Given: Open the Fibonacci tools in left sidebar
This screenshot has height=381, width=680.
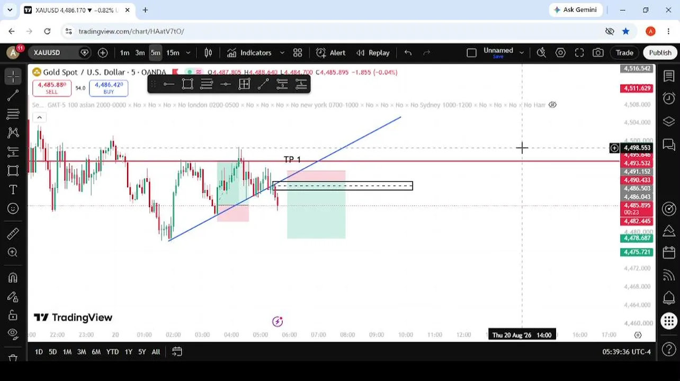Looking at the screenshot, I should pos(13,114).
